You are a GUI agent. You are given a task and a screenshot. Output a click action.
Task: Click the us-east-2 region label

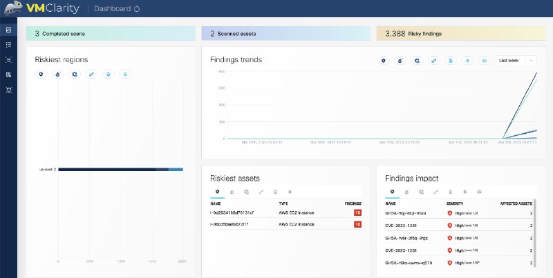(x=48, y=170)
